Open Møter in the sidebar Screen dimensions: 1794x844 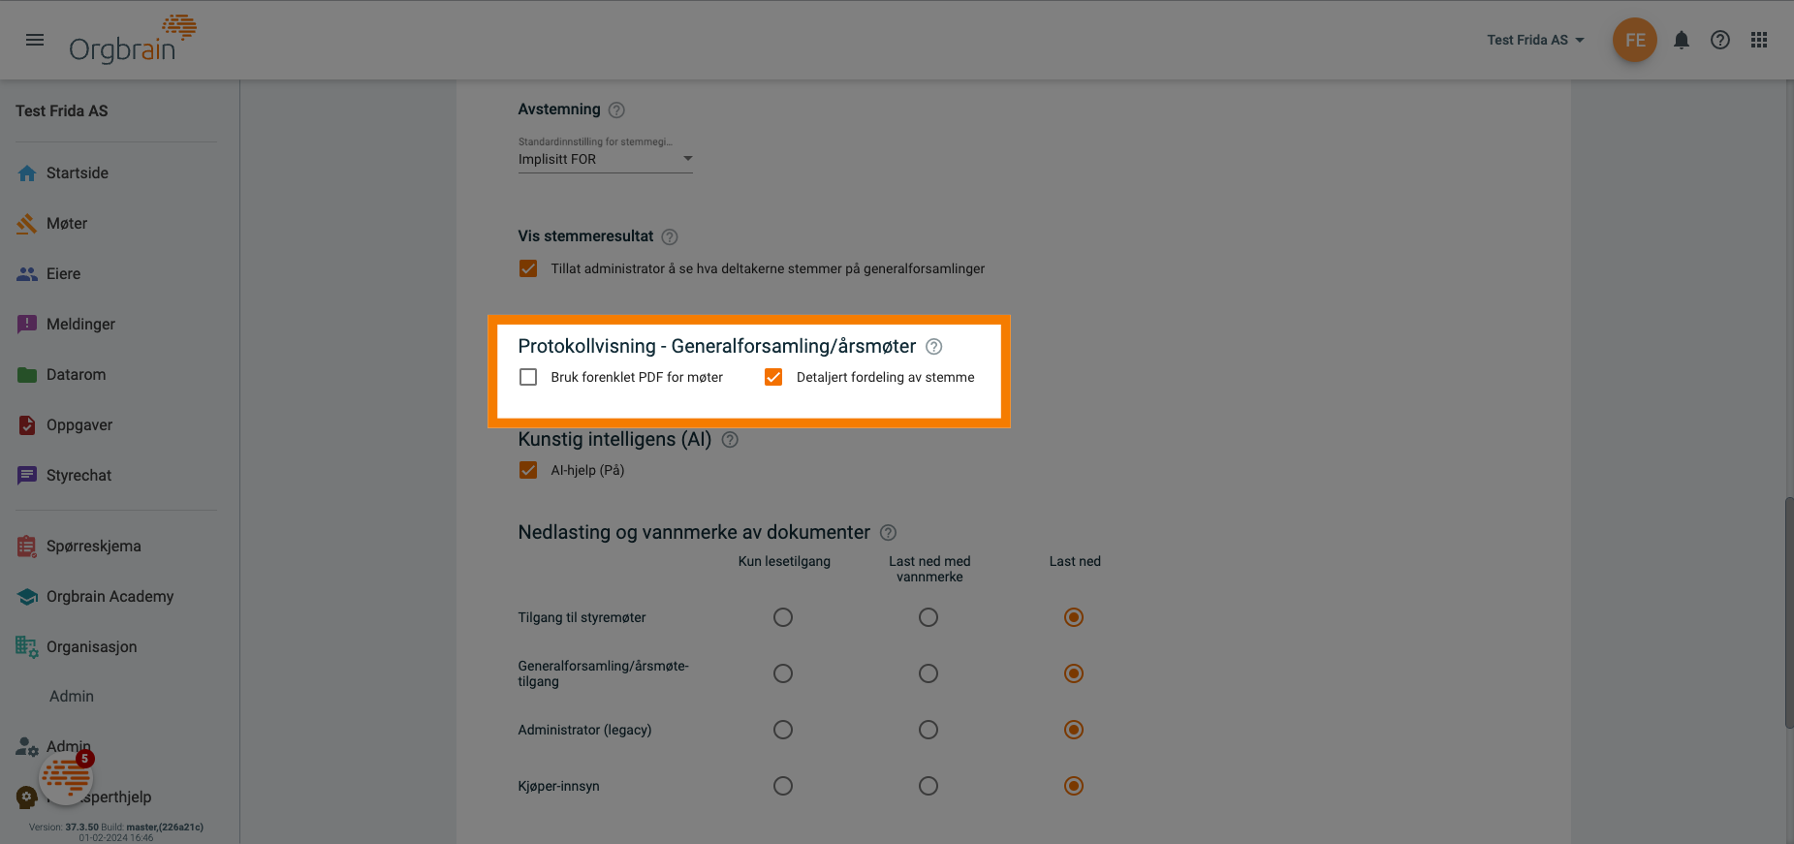(x=67, y=223)
